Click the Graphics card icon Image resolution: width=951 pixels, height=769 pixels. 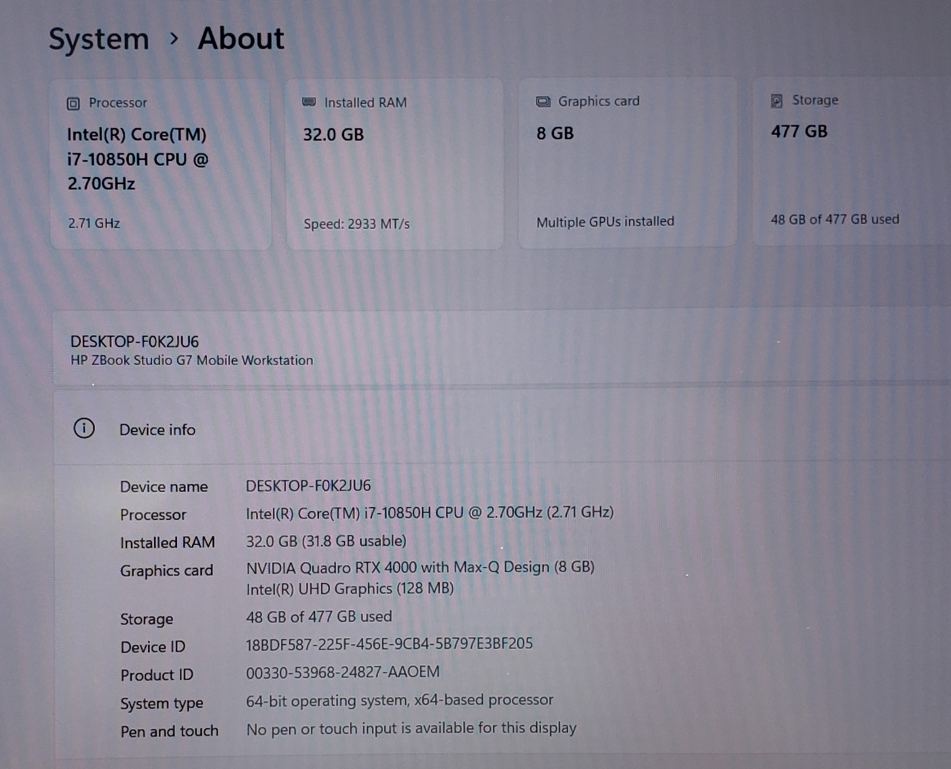[x=543, y=102]
